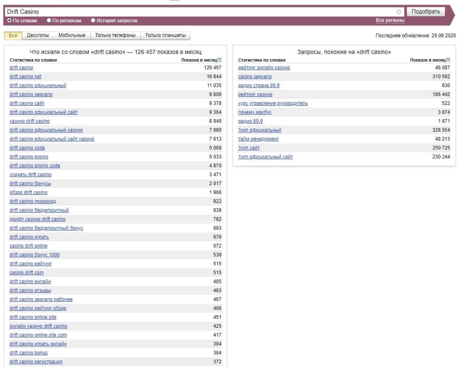The width and height of the screenshot is (457, 367).
Task: Open the 'скачать drift casino' link
Action: tap(31, 175)
